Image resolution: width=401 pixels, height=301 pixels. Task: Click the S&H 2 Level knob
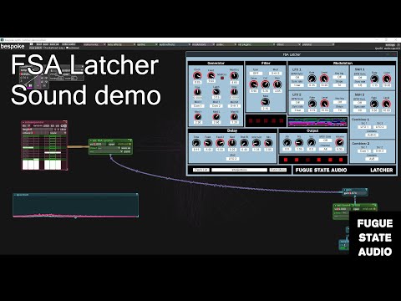tap(387, 105)
